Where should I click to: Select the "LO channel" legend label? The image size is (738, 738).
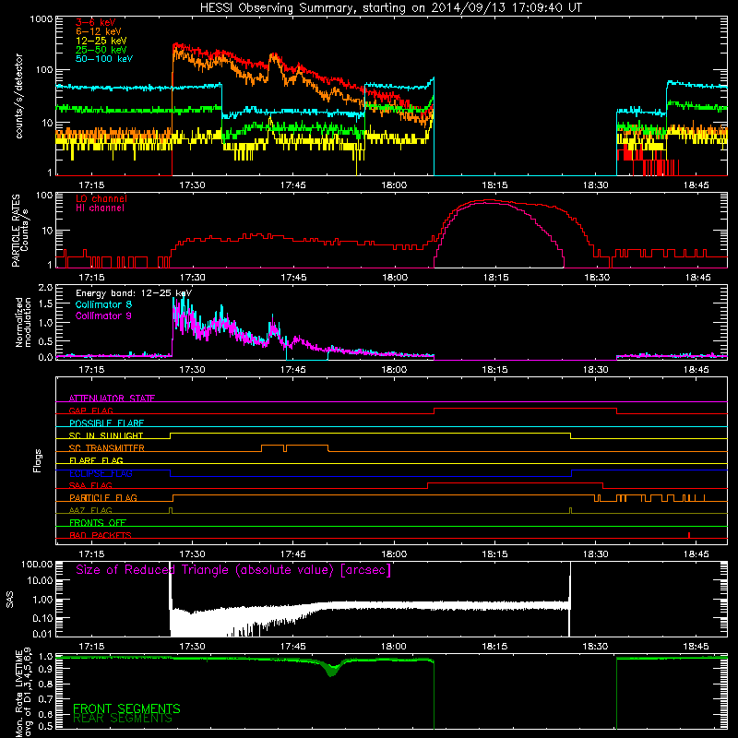(101, 198)
